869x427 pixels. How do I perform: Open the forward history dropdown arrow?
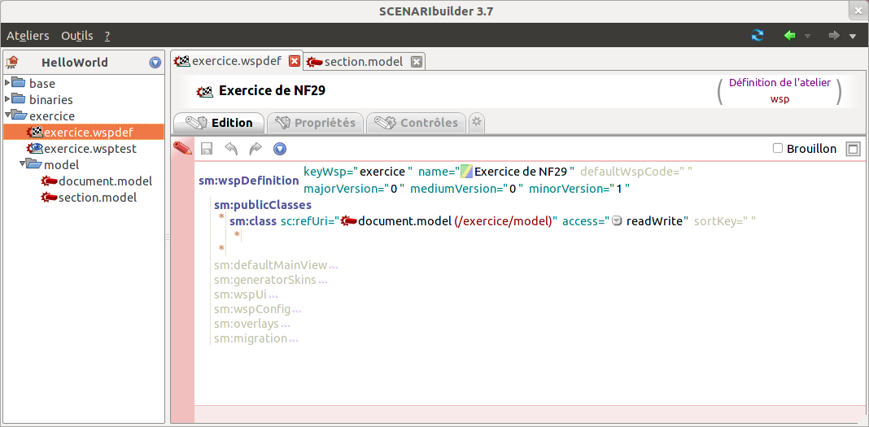tap(853, 36)
